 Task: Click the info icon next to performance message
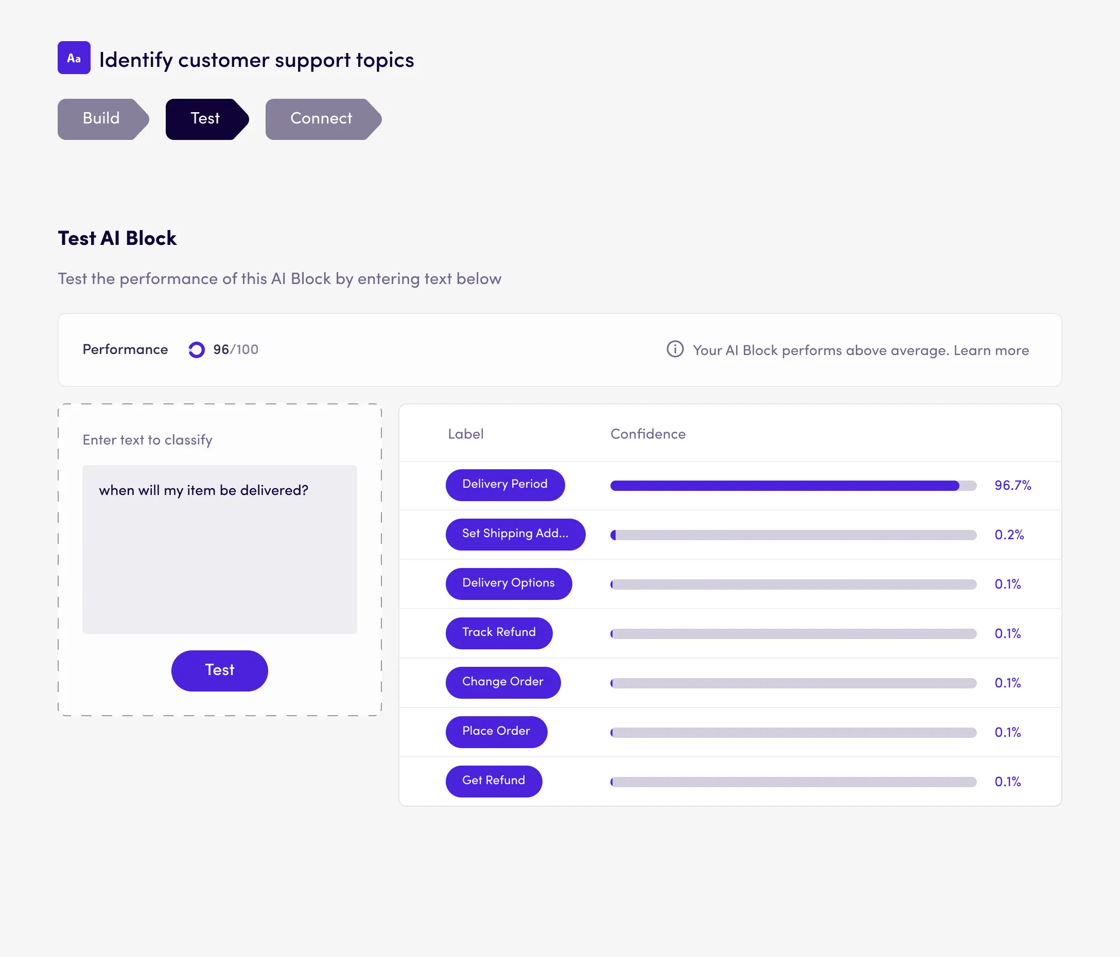[675, 350]
